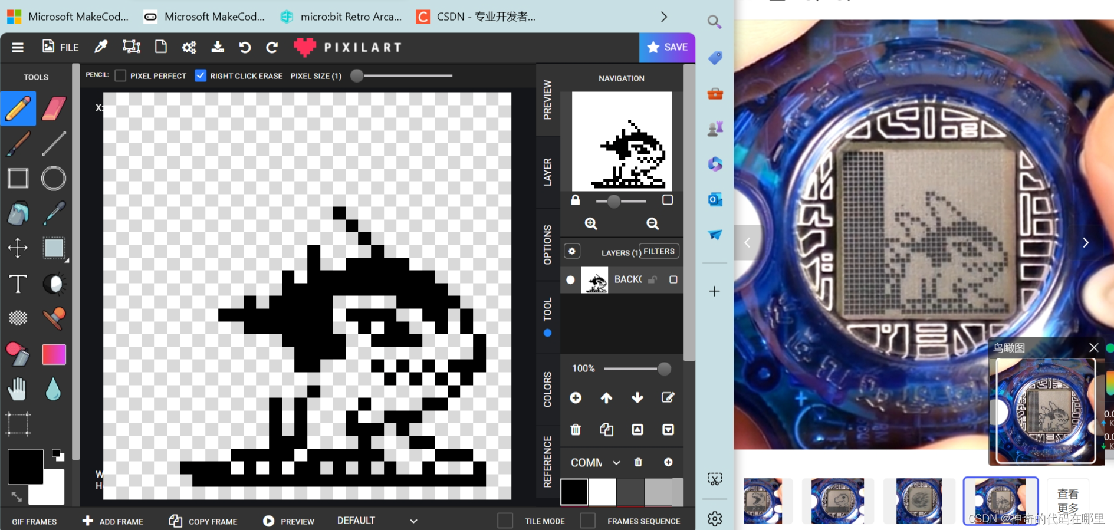Open the COMM palette dropdown
The height and width of the screenshot is (530, 1114).
click(596, 463)
